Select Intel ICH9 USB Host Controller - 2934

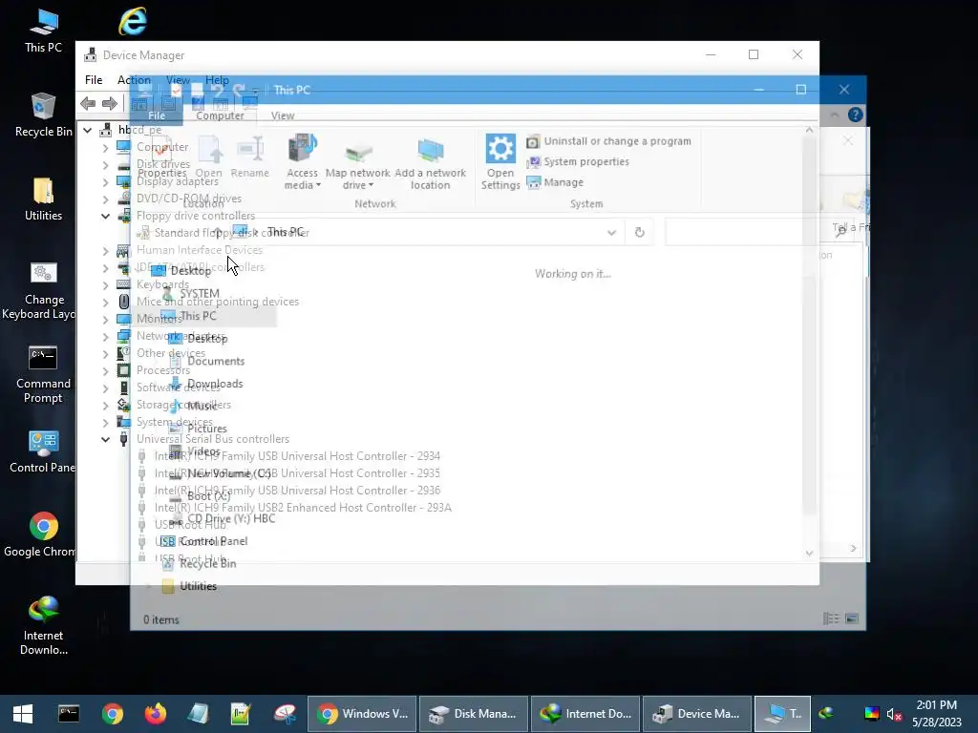(x=298, y=456)
